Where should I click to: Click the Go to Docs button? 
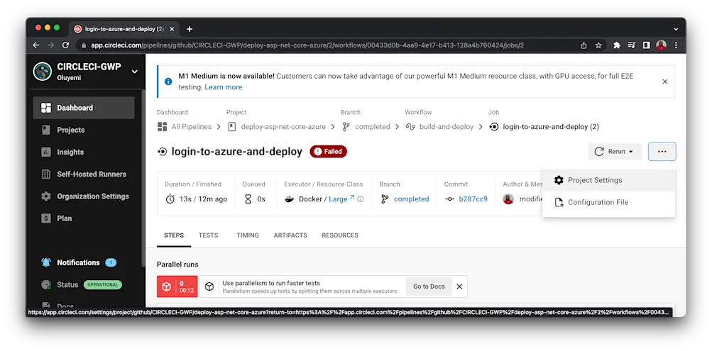[429, 286]
